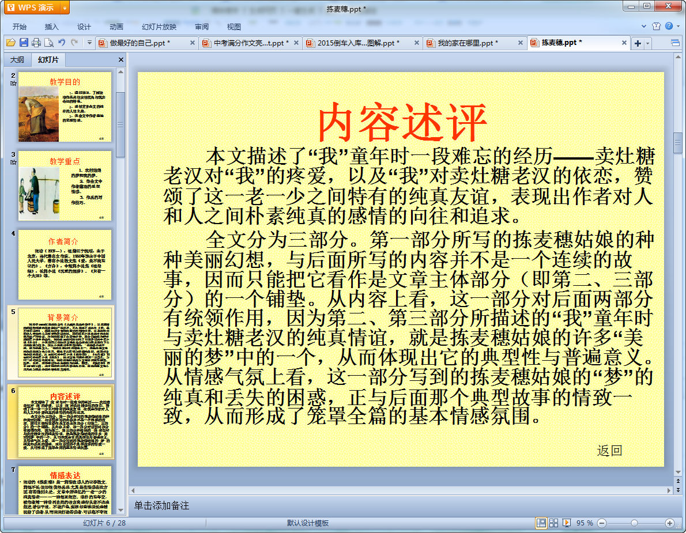Click the open folder icon
The width and height of the screenshot is (686, 533).
pyautogui.click(x=11, y=43)
